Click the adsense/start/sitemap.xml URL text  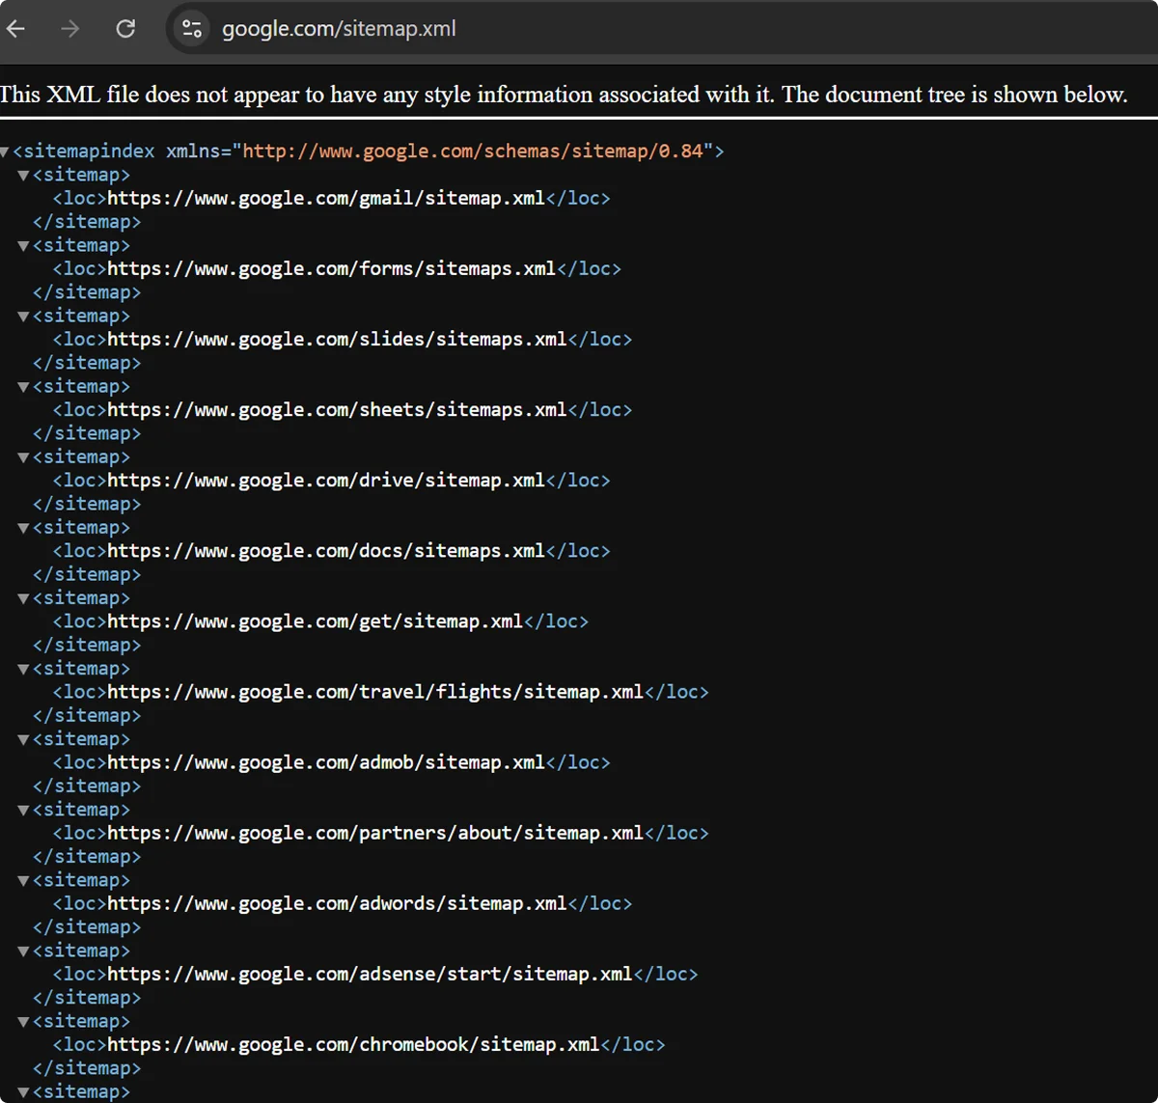pyautogui.click(x=370, y=973)
